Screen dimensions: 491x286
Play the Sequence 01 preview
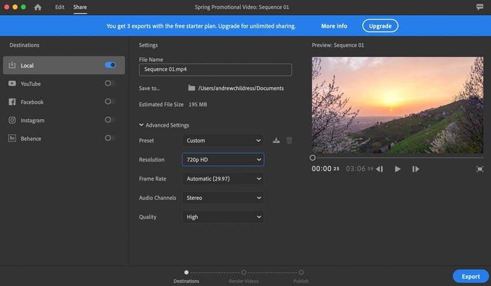(x=397, y=169)
